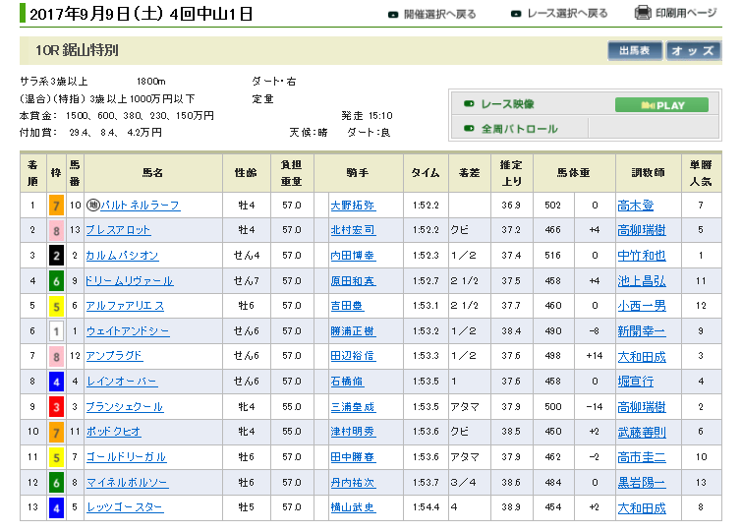Click horse レッツゴースター in last row
Image resolution: width=742 pixels, height=532 pixels.
(x=124, y=508)
